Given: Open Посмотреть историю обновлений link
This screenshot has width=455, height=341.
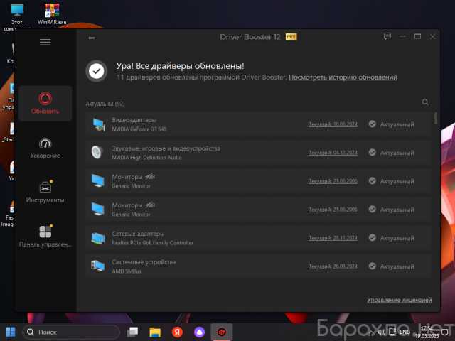Looking at the screenshot, I should pyautogui.click(x=343, y=77).
